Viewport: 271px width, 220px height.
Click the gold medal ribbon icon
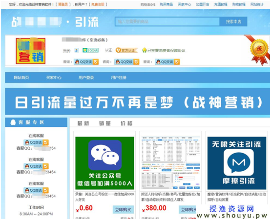pos(258,50)
